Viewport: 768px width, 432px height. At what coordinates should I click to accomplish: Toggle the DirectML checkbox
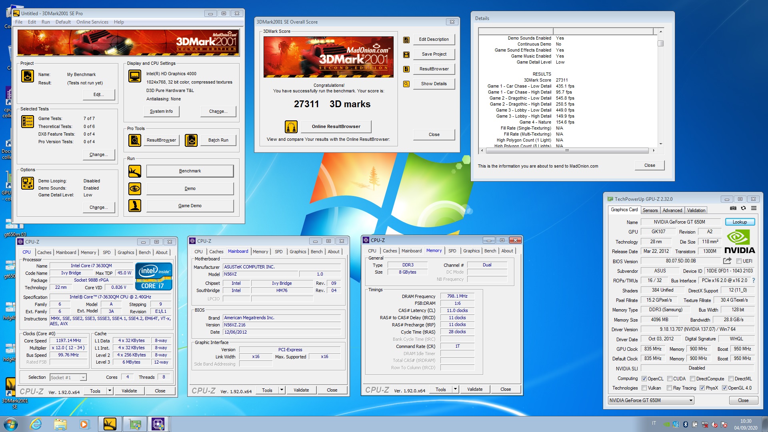[731, 379]
